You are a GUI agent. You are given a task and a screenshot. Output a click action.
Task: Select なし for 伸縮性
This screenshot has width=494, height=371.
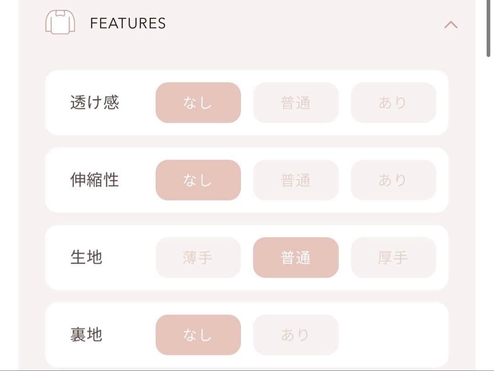pyautogui.click(x=198, y=180)
